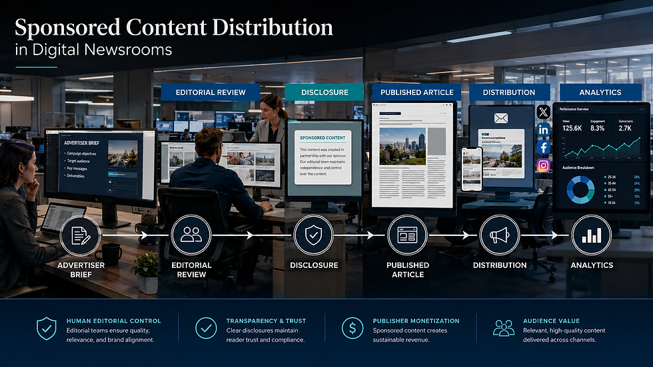The image size is (653, 367).
Task: Click the 'Key messages' bullet
Action: (76, 168)
